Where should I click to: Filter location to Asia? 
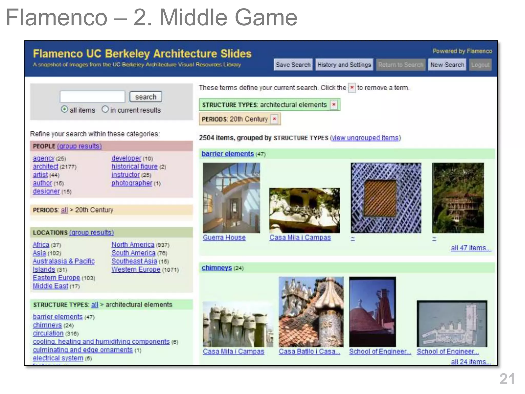(x=39, y=253)
